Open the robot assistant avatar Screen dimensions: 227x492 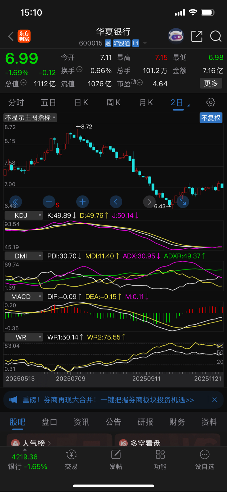coord(176,36)
